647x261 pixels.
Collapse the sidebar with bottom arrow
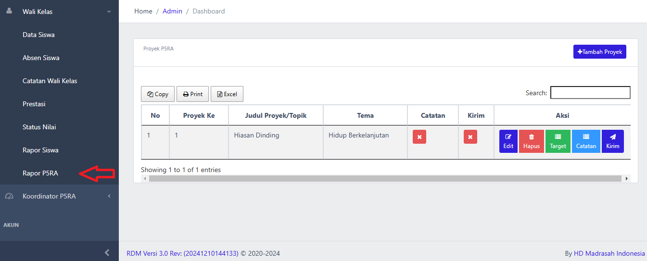[x=107, y=252]
